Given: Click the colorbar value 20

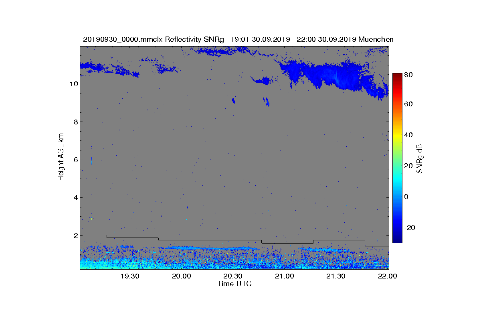Looking at the screenshot, I should 409,166.
